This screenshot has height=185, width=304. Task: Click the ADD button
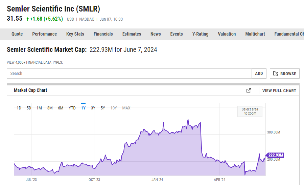tap(259, 74)
